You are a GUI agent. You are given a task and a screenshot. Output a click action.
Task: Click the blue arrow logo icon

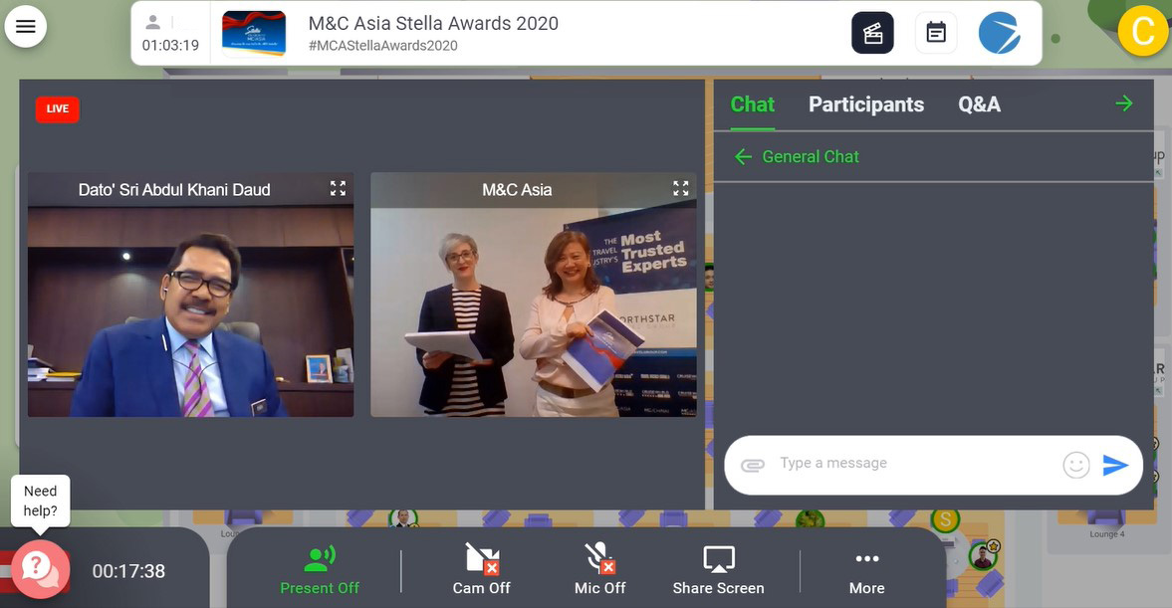(1000, 33)
